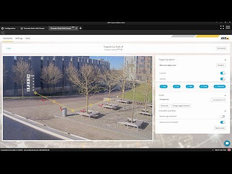The width and height of the screenshot is (232, 174).
Task: Toggle fullscreen from the top-right icon
Action: pyautogui.click(x=222, y=28)
